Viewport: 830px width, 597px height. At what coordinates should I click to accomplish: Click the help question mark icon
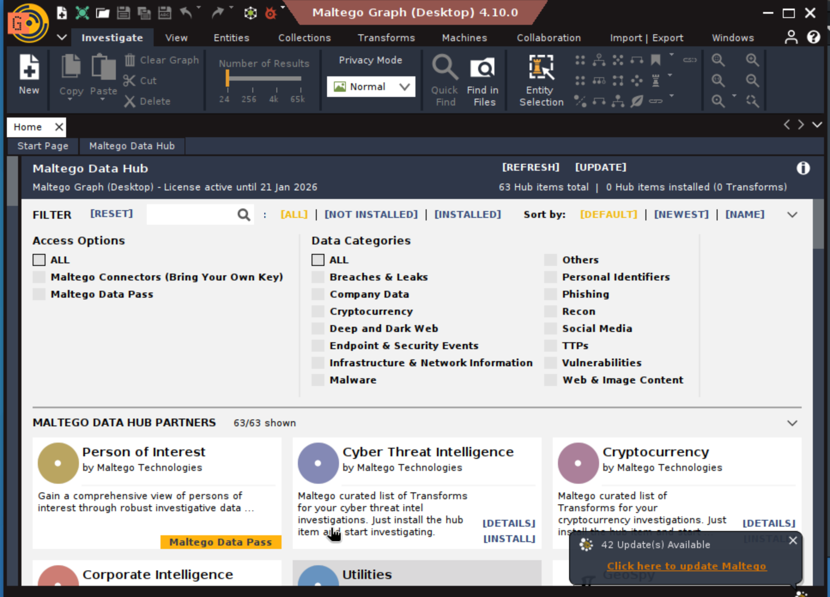click(x=813, y=37)
